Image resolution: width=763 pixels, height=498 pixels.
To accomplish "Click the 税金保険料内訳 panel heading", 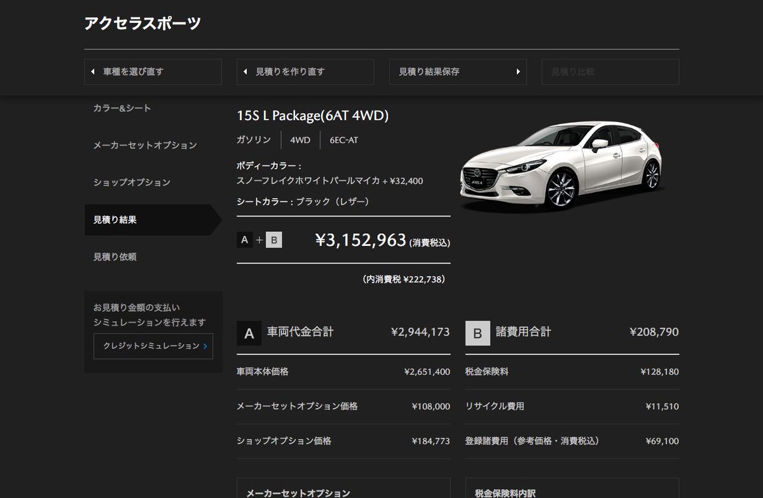I will click(x=505, y=493).
